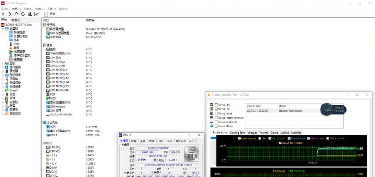Image resolution: width=375 pixels, height=177 pixels.
Task: Click the 项目 column header
Action: pyautogui.click(x=46, y=20)
